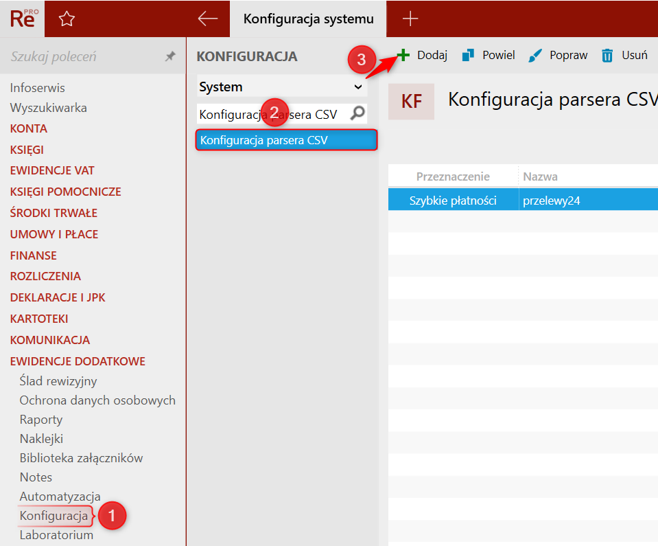
Task: Click the Usuń button label
Action: click(x=635, y=55)
